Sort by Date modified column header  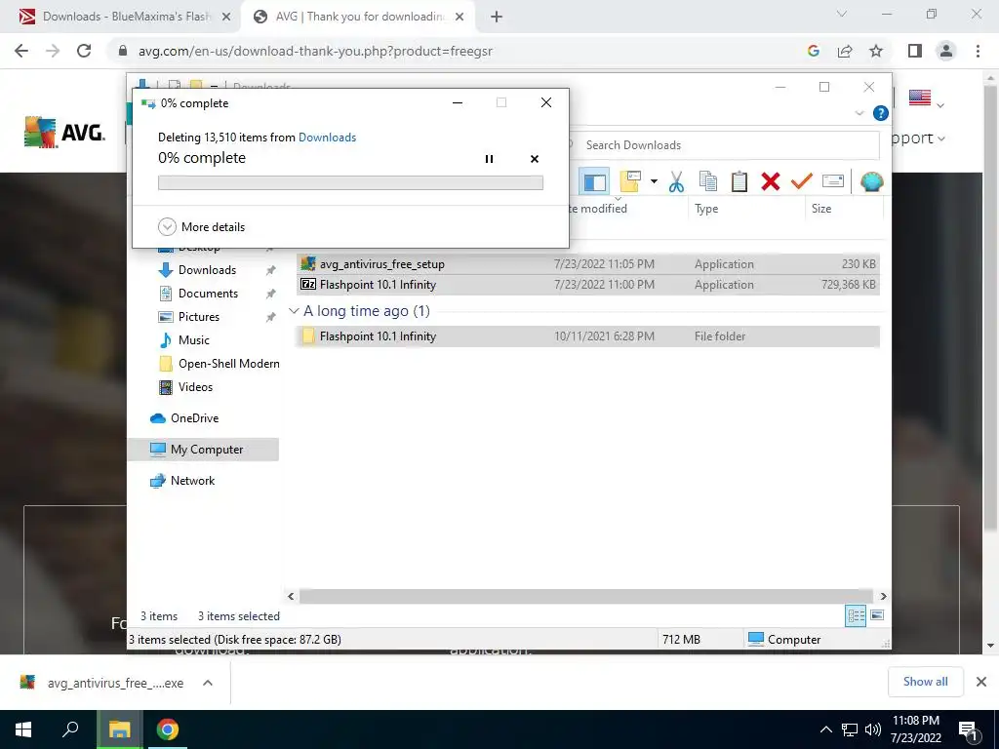(598, 209)
